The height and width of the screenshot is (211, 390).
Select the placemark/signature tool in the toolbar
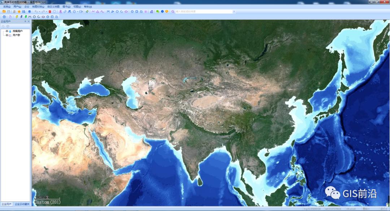[x=61, y=13]
